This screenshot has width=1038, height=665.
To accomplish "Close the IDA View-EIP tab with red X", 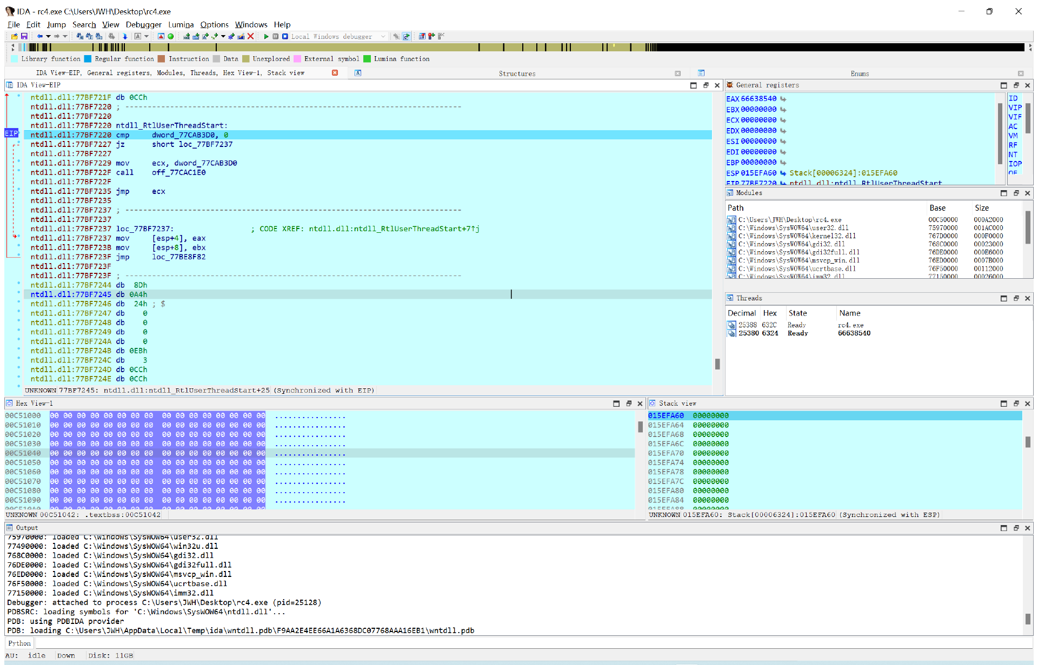I will tap(335, 73).
